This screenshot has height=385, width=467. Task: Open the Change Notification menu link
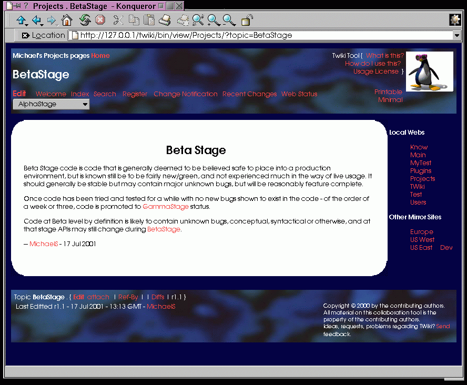tap(185, 94)
